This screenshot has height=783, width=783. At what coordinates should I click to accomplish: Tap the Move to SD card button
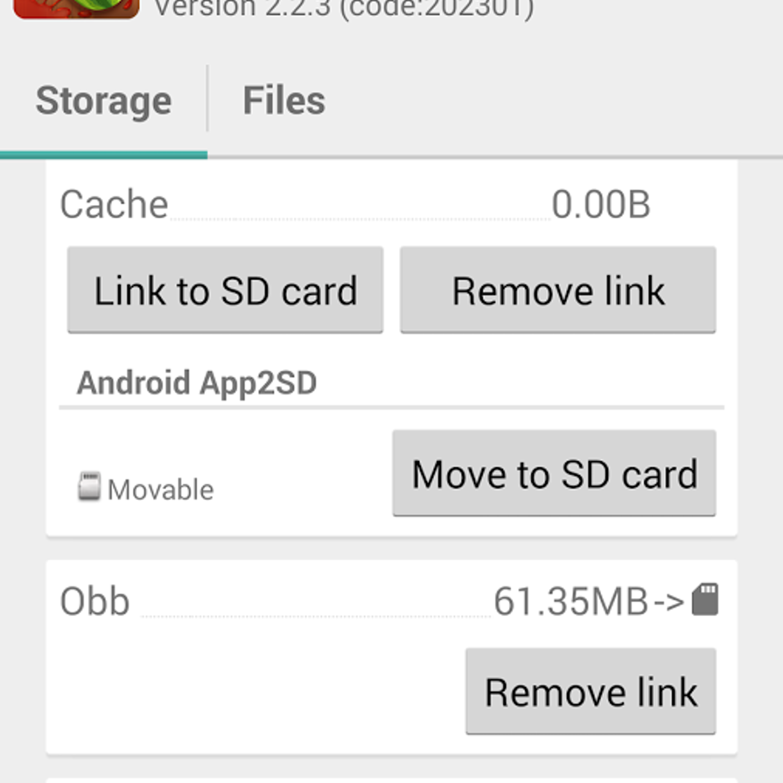pyautogui.click(x=554, y=474)
